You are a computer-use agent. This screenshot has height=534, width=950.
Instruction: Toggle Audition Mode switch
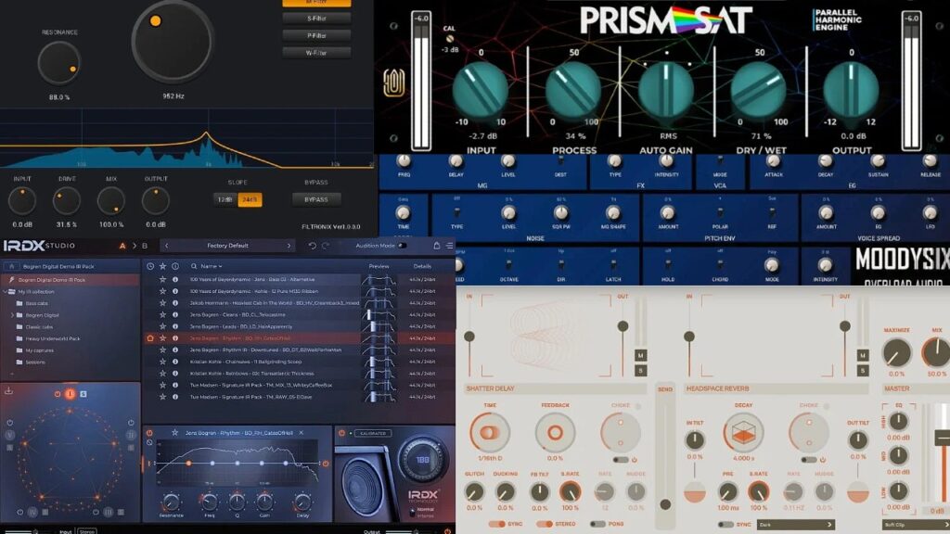point(402,246)
